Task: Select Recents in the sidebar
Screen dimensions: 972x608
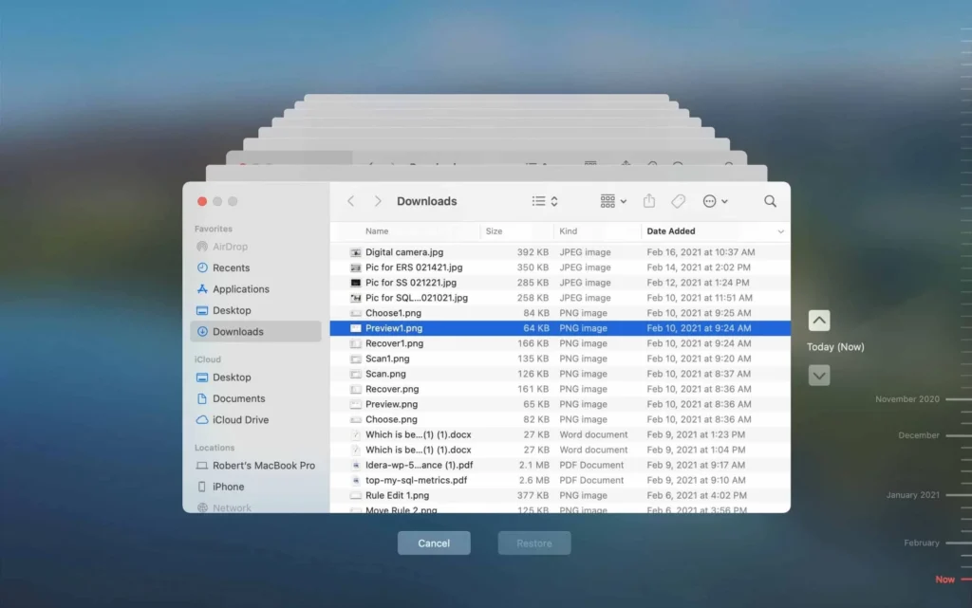Action: 255,267
